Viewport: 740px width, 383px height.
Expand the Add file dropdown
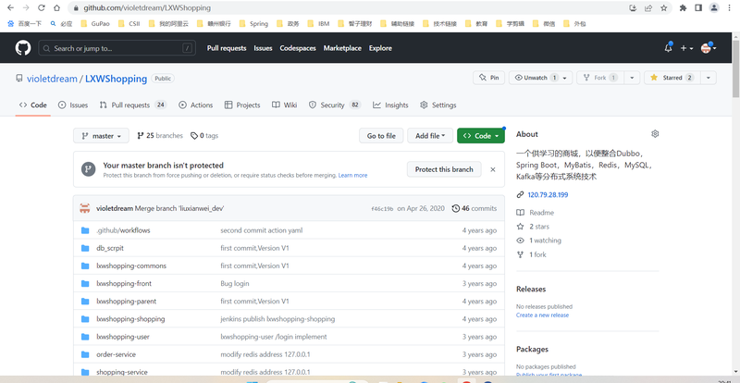point(430,136)
